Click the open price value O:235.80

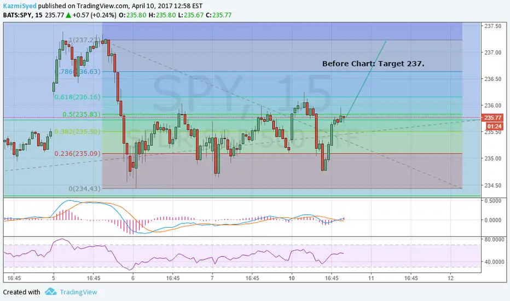click(x=132, y=15)
